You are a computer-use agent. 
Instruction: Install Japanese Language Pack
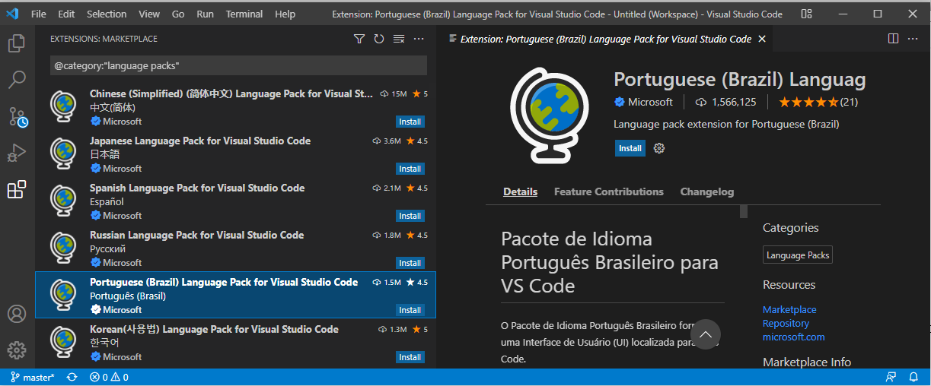(410, 169)
